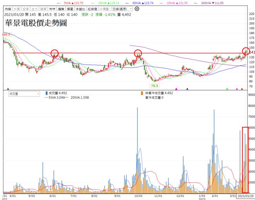
Task: Click the 1/03 date axis label
Action: point(202,196)
